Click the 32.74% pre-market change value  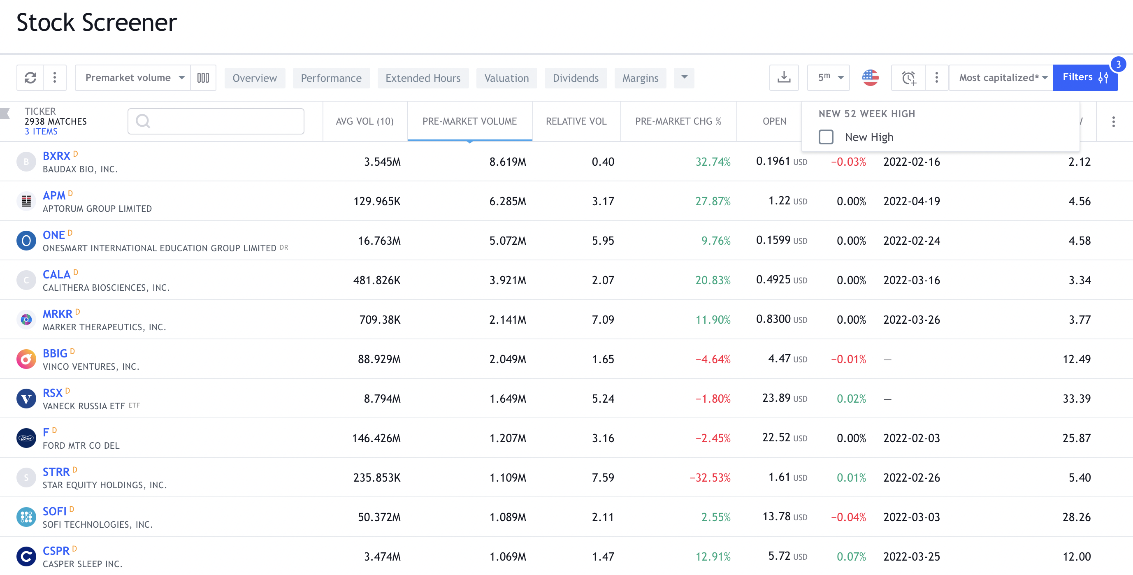coord(713,162)
